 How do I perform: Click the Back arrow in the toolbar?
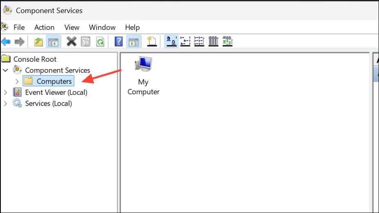coord(6,41)
